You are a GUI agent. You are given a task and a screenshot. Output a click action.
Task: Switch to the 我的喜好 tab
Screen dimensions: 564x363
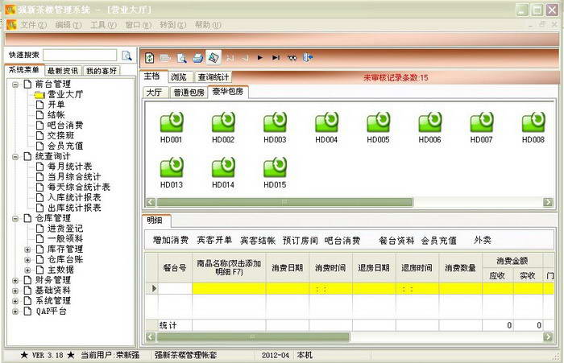click(102, 71)
